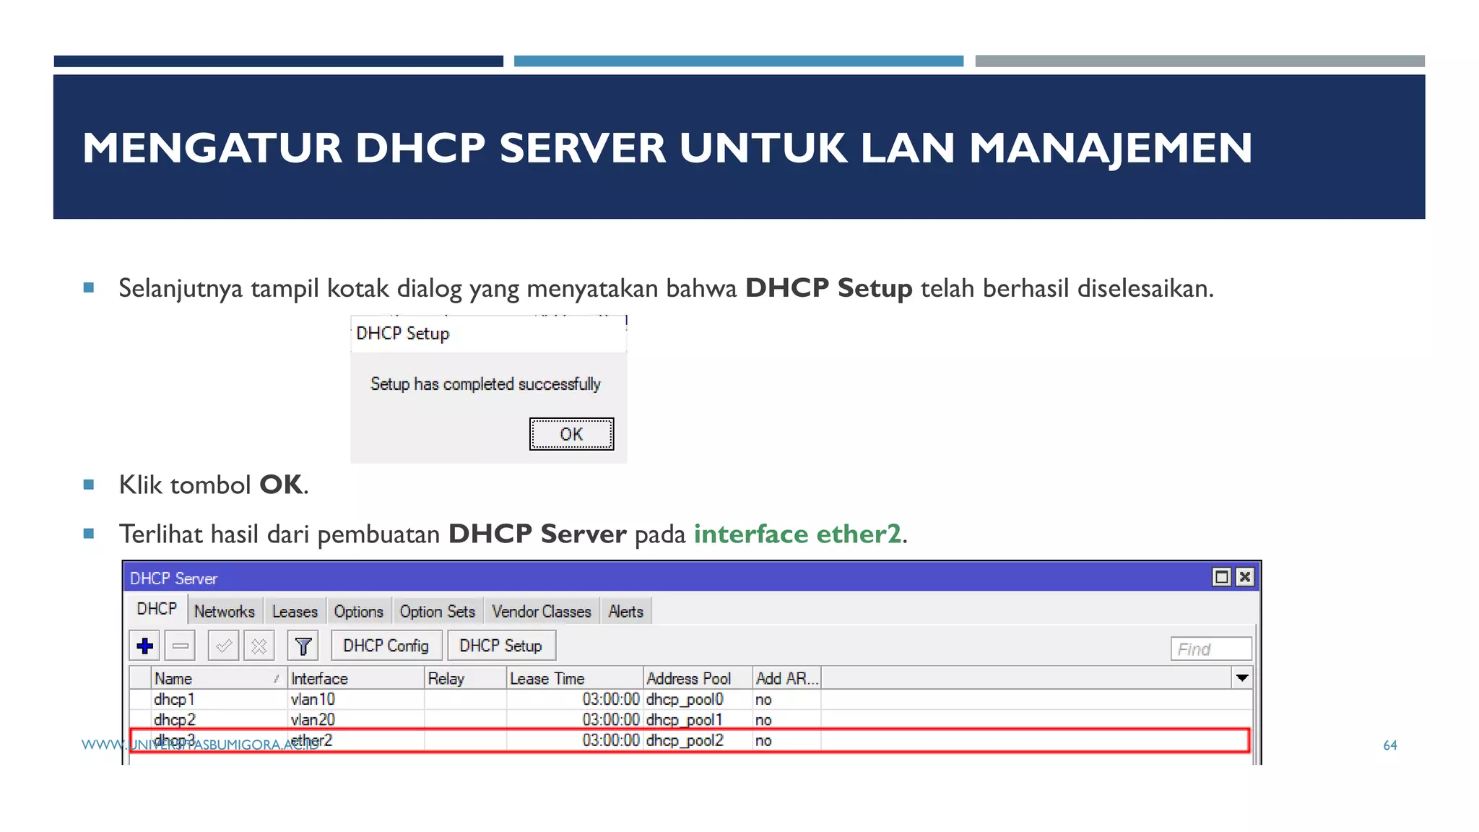Click "Setup has completed successfully" message
Viewport: 1479px width, 832px height.
pos(485,384)
